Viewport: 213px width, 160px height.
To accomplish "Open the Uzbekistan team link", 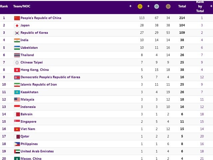I will coord(29,48).
